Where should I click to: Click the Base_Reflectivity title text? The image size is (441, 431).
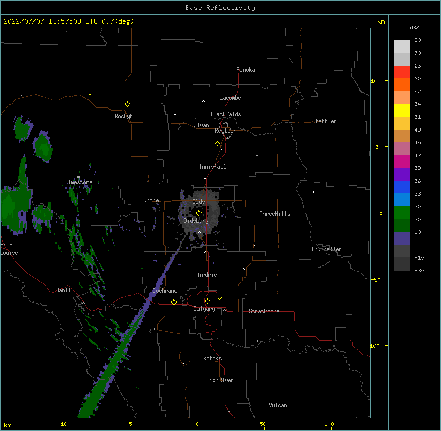click(x=220, y=8)
